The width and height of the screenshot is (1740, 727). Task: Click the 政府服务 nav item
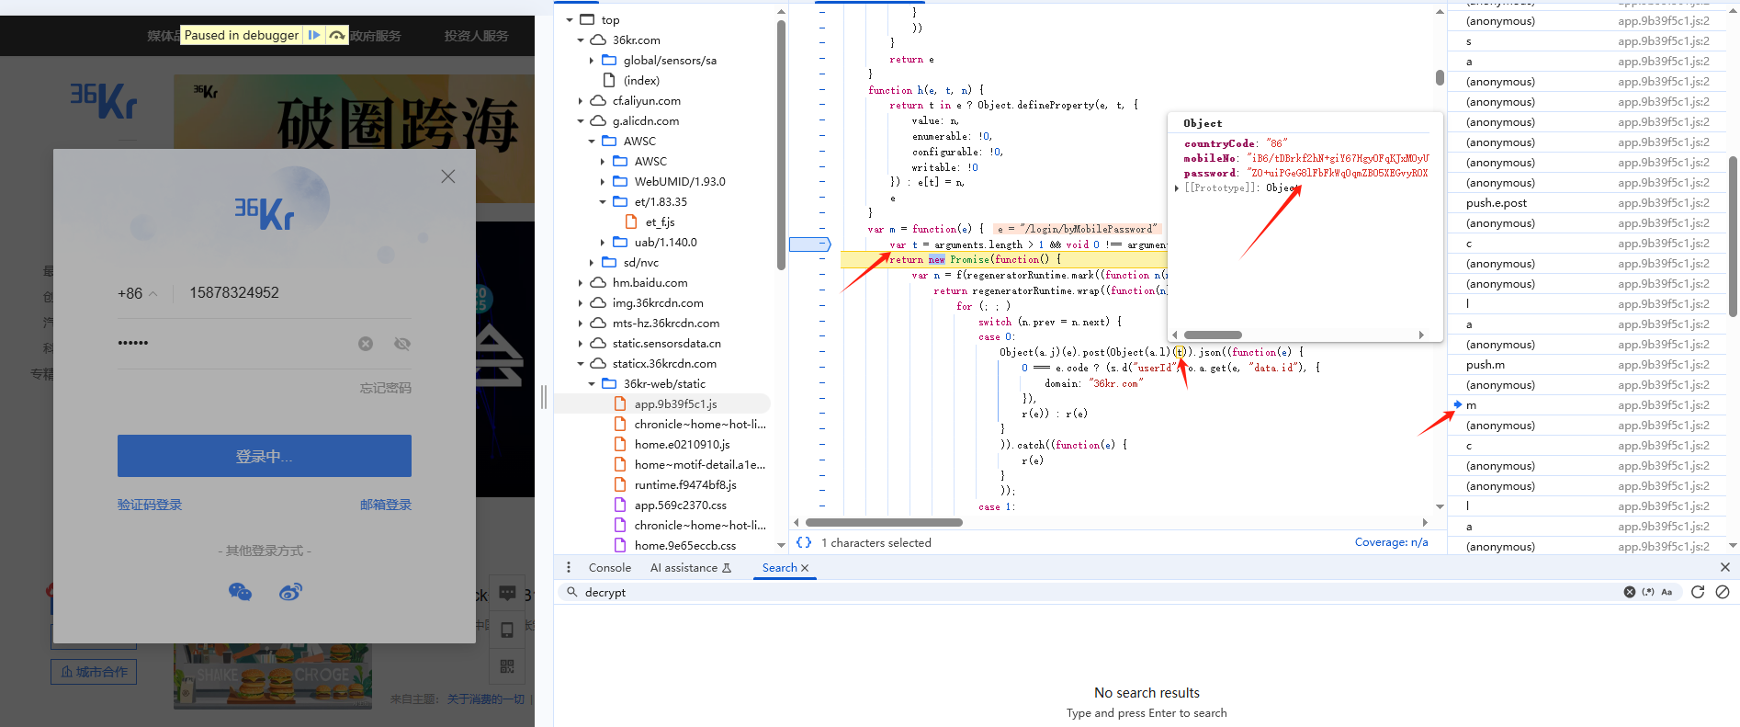376,36
